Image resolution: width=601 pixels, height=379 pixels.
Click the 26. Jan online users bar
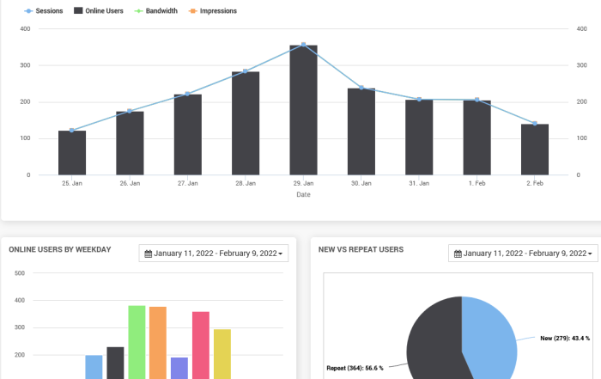click(130, 143)
